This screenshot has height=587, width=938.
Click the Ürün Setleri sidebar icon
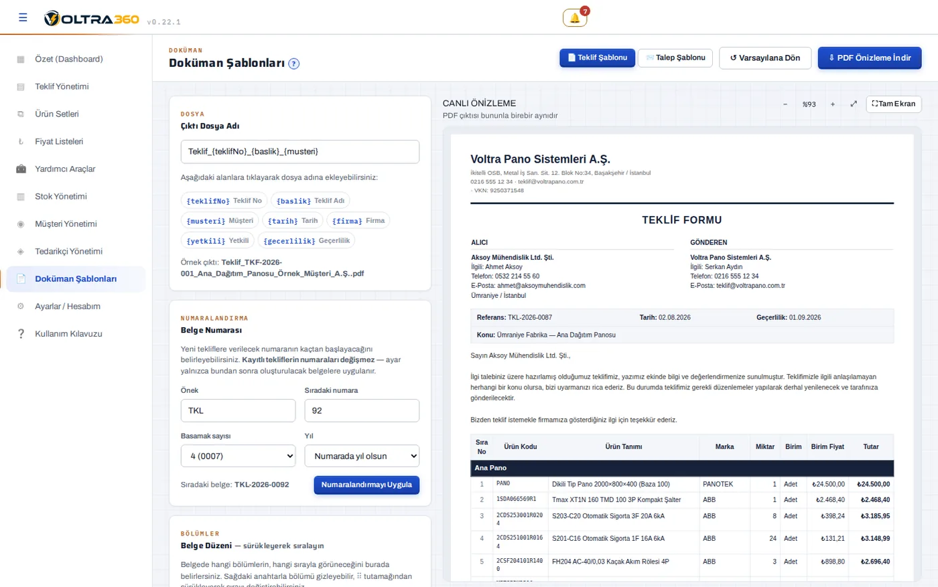coord(21,114)
